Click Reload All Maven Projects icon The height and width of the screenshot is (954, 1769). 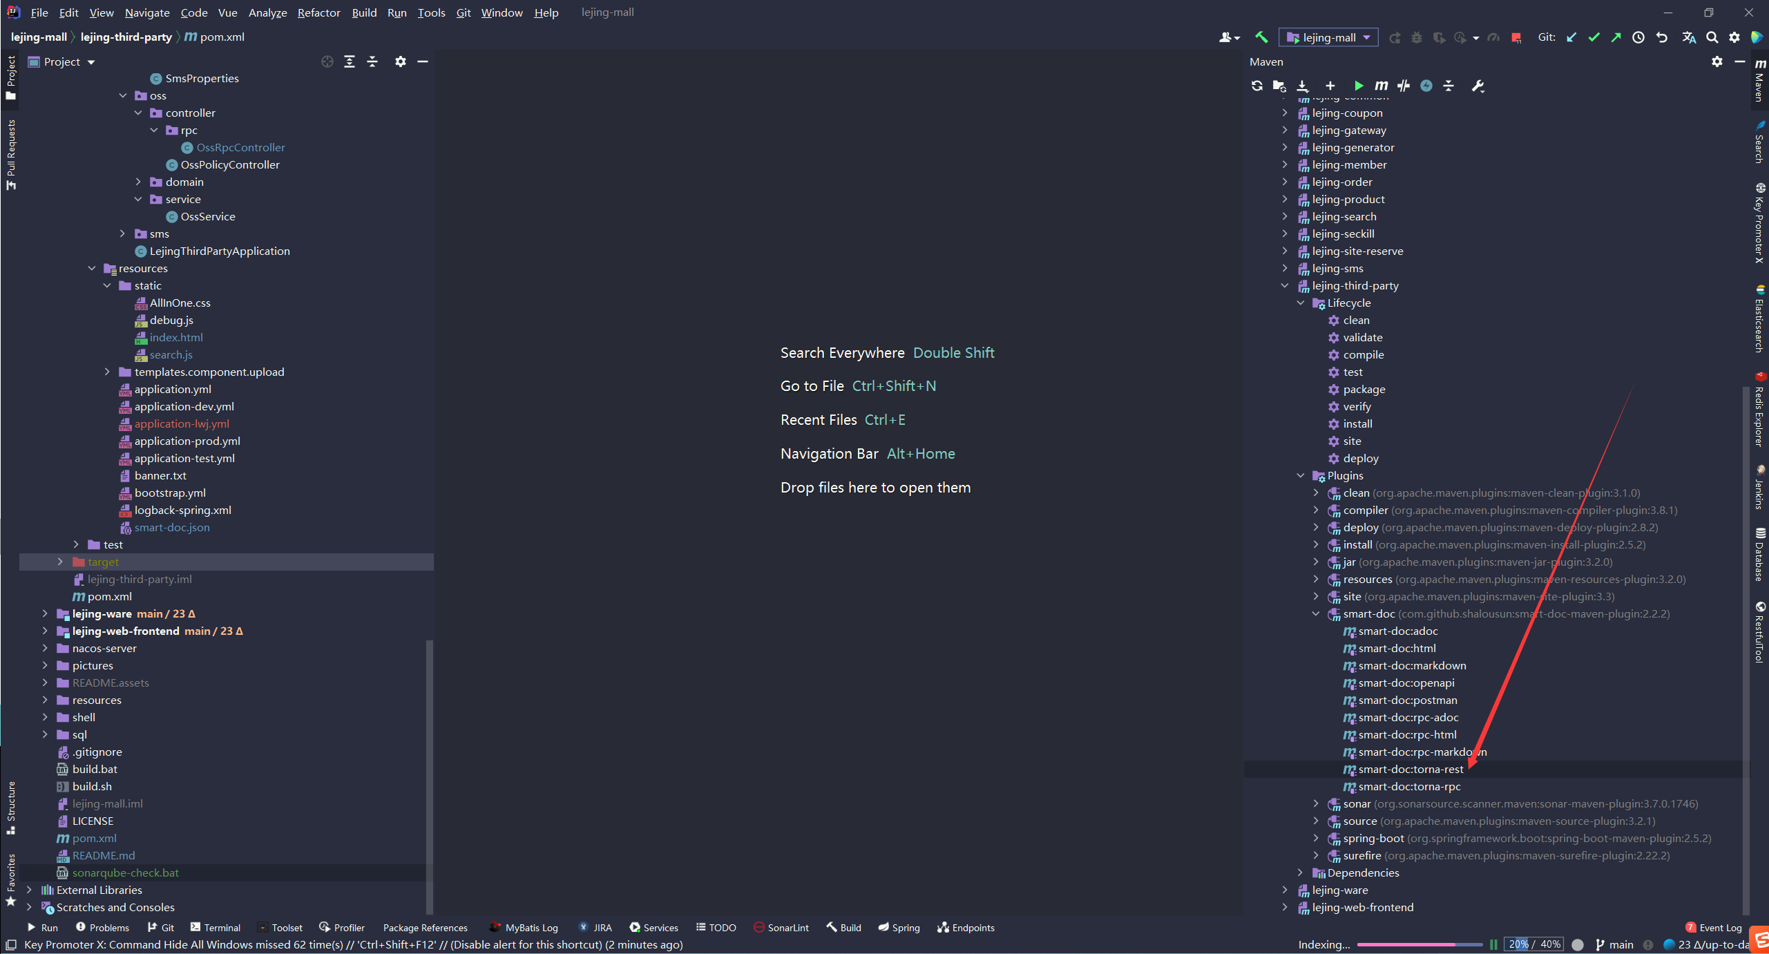(x=1256, y=86)
